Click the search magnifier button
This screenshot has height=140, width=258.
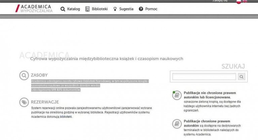(242, 77)
